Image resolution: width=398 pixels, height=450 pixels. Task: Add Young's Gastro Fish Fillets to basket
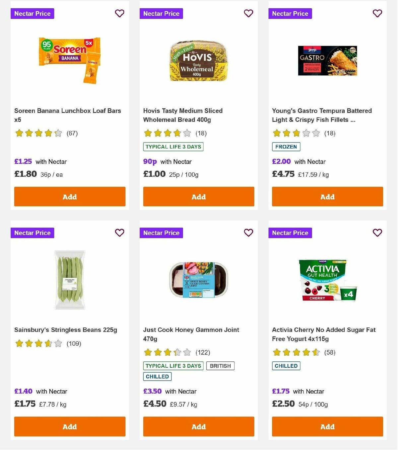pyautogui.click(x=327, y=197)
